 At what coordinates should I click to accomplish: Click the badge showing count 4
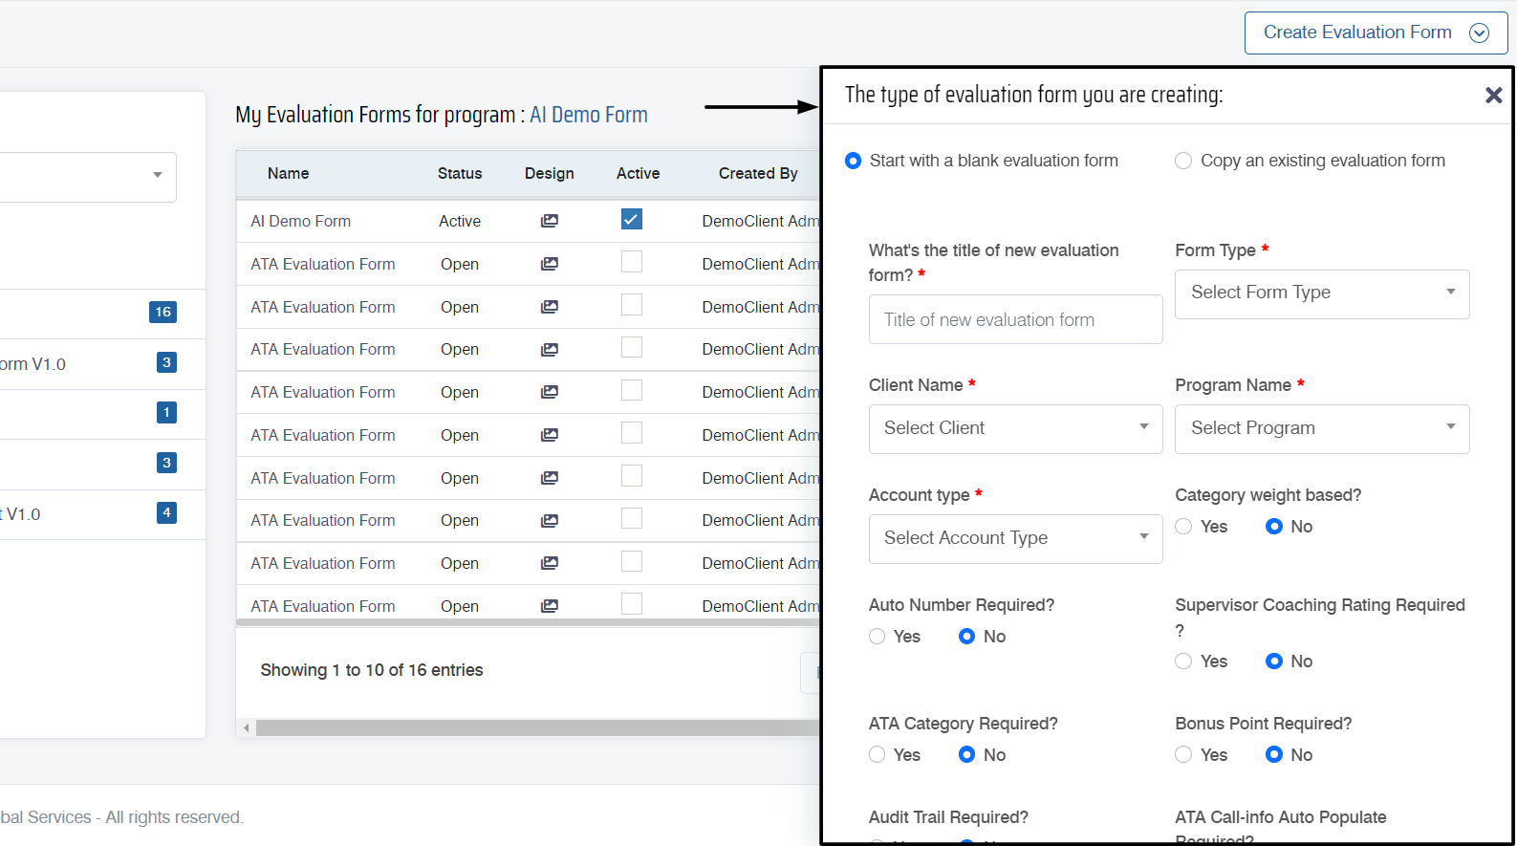pos(166,513)
